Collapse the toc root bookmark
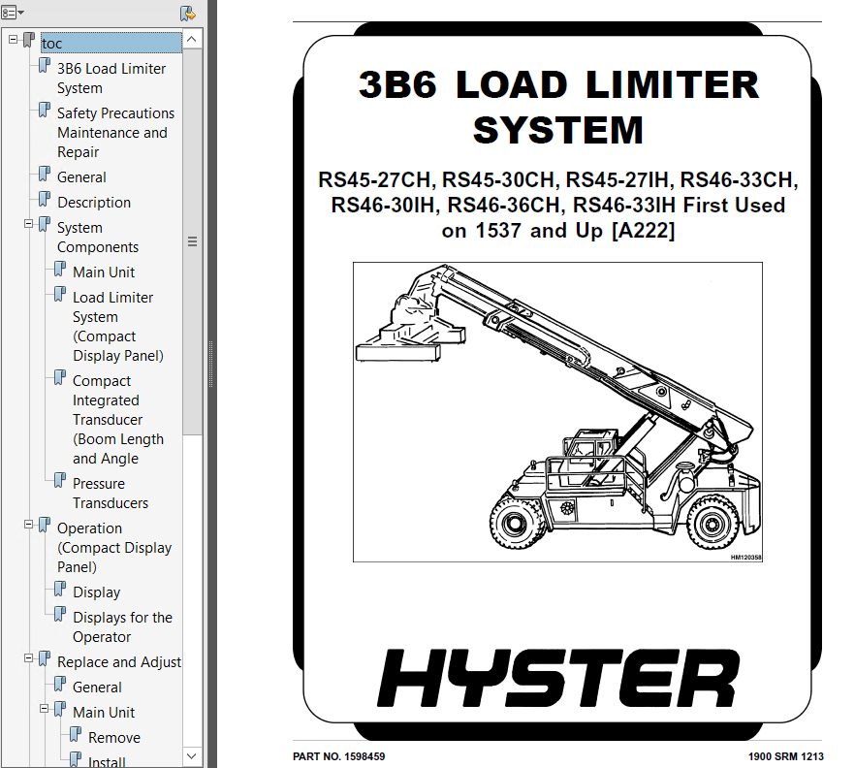The width and height of the screenshot is (855, 768). 14,39
